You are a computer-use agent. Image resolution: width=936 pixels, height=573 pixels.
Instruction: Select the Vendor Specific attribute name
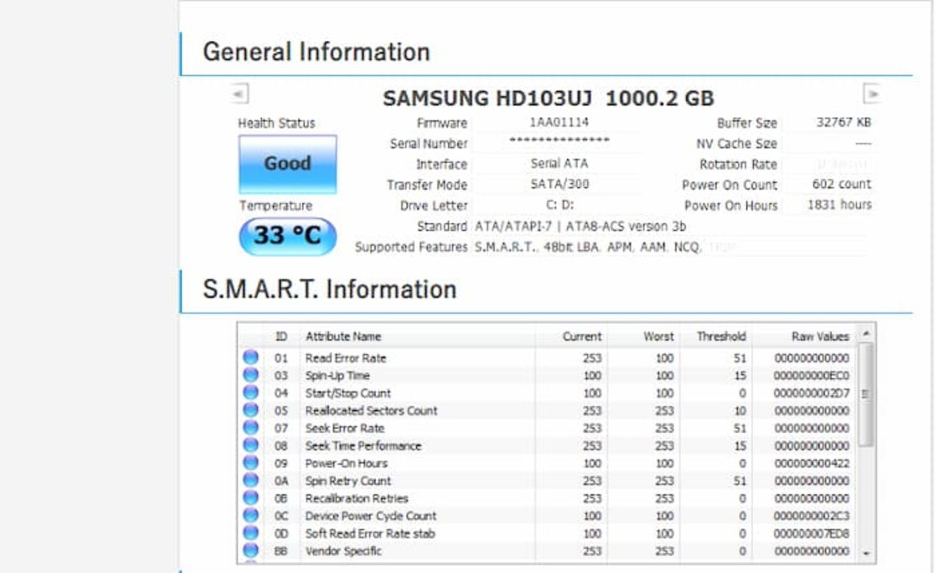click(x=343, y=551)
